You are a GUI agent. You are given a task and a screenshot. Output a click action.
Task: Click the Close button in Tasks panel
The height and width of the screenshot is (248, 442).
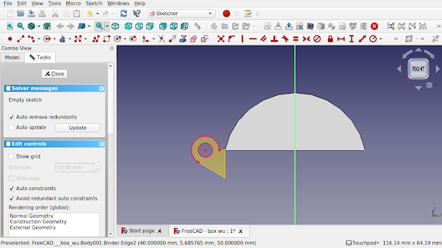[55, 74]
